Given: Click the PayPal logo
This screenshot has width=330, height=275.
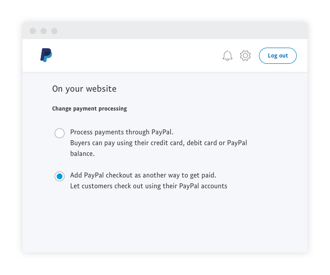Looking at the screenshot, I should pyautogui.click(x=46, y=55).
